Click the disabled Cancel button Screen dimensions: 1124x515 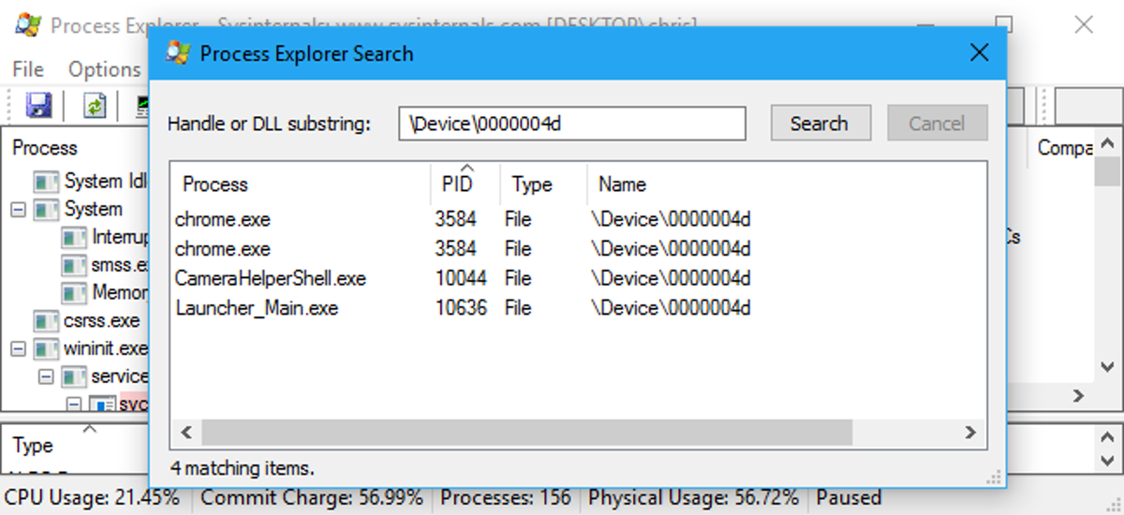[x=936, y=124]
